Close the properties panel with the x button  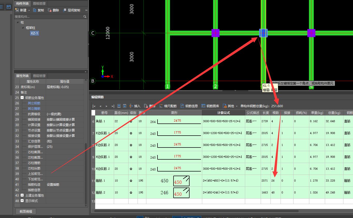86,72
